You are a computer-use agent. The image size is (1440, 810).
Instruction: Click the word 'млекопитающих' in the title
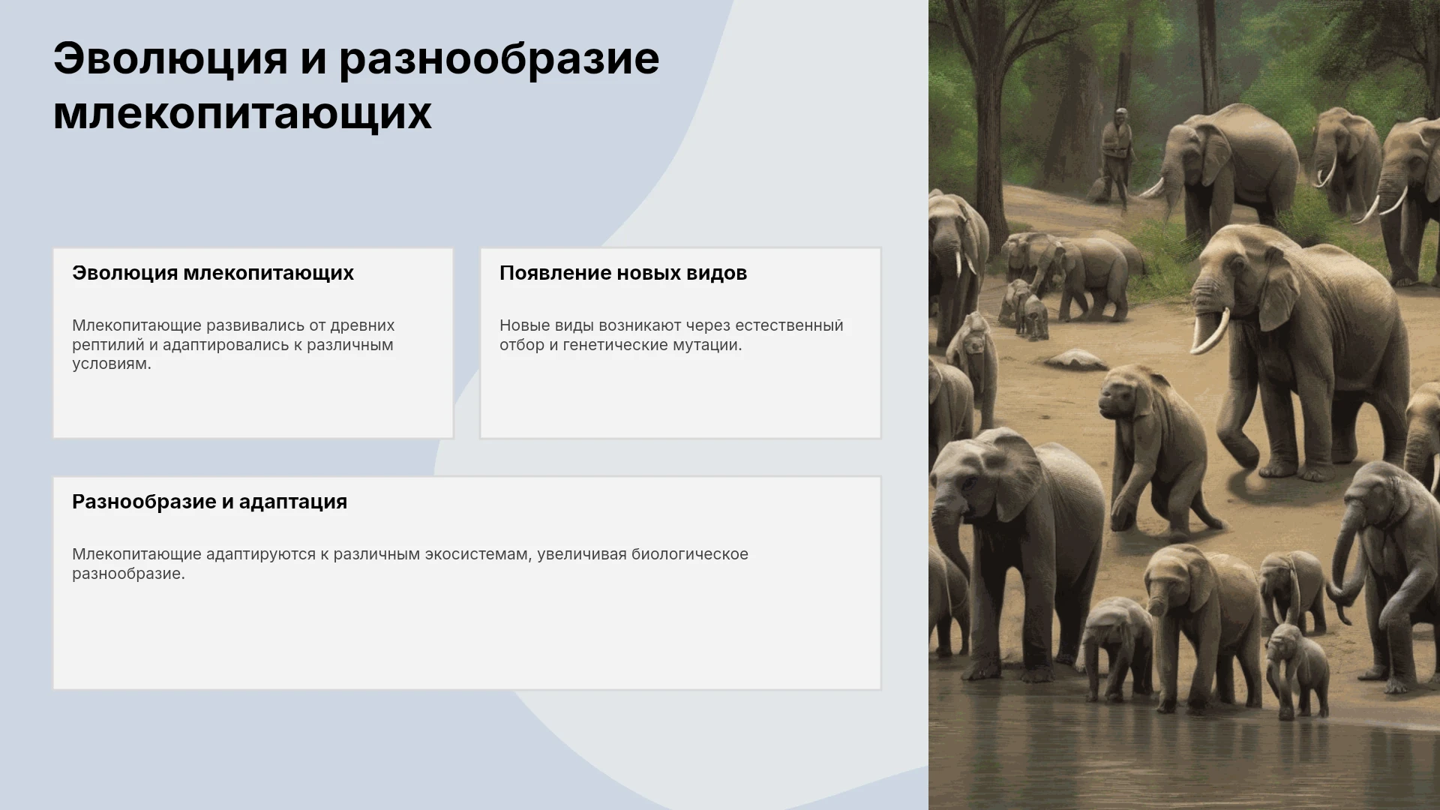tap(243, 114)
